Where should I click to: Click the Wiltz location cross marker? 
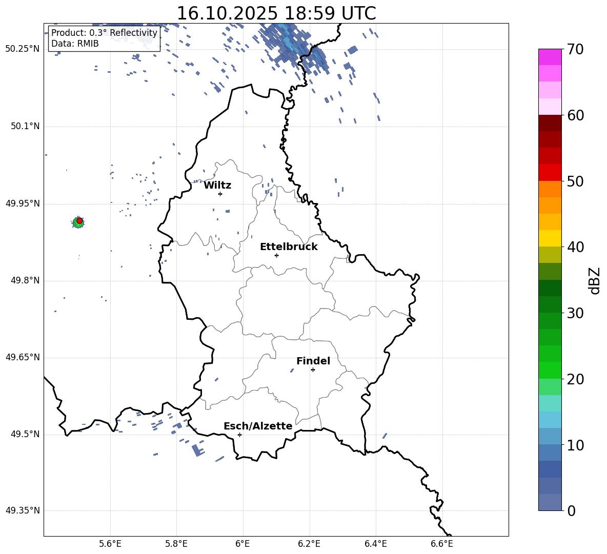[220, 194]
